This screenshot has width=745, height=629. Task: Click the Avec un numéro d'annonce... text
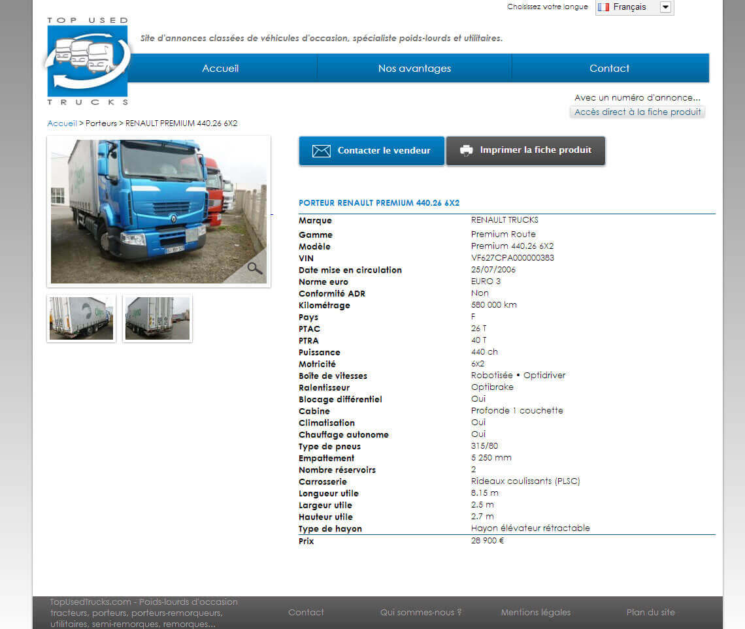pos(637,98)
